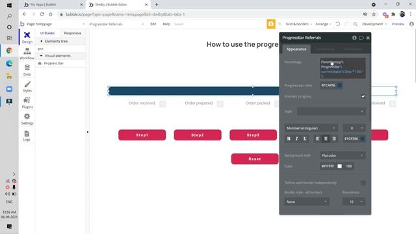
Task: Select the Appearance tab
Action: pyautogui.click(x=296, y=49)
